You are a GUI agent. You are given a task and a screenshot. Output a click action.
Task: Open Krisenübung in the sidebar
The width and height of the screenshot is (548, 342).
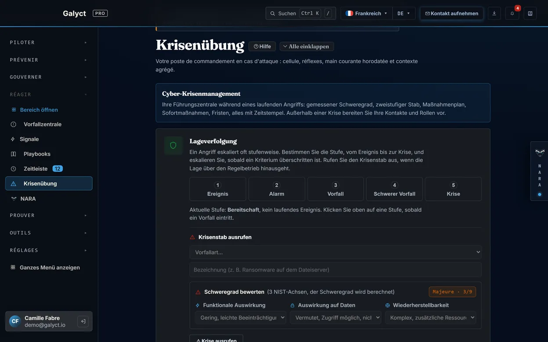pyautogui.click(x=49, y=184)
